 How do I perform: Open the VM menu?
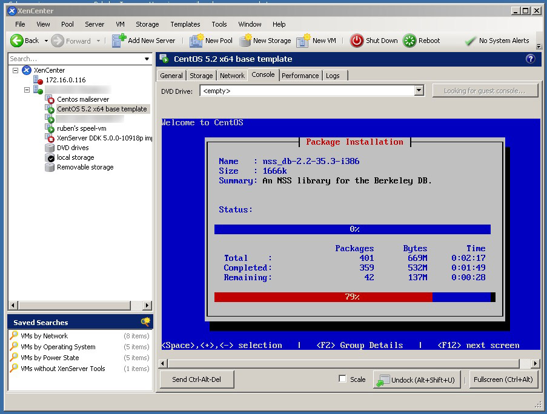(120, 24)
